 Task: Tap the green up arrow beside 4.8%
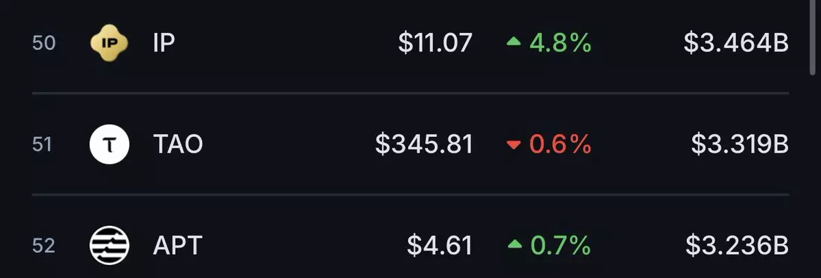pyautogui.click(x=514, y=42)
